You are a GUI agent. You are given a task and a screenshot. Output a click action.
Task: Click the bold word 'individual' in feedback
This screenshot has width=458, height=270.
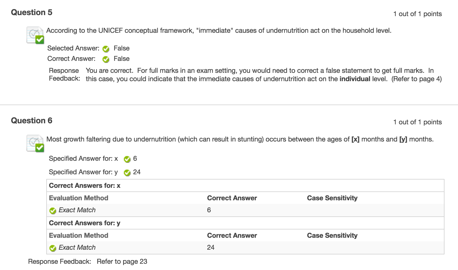pos(355,79)
